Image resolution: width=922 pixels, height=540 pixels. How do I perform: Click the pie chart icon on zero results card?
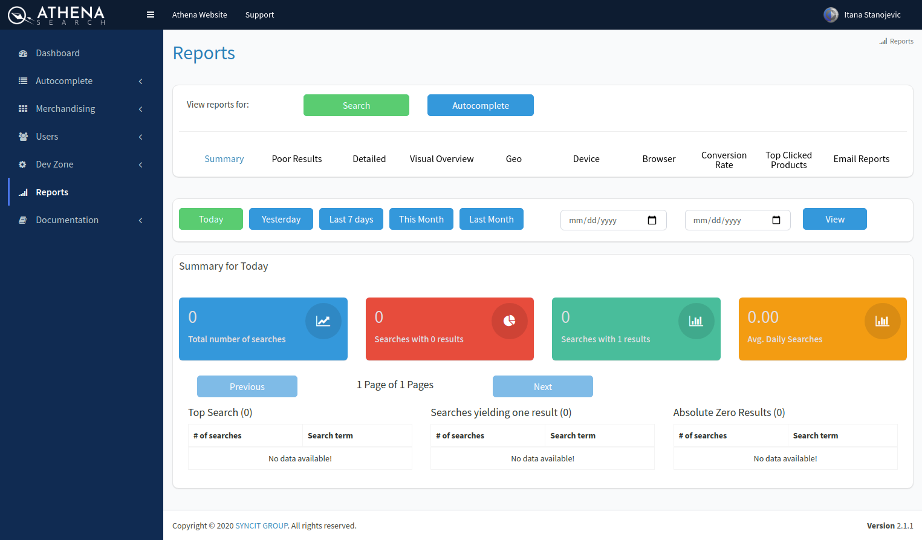pyautogui.click(x=510, y=321)
